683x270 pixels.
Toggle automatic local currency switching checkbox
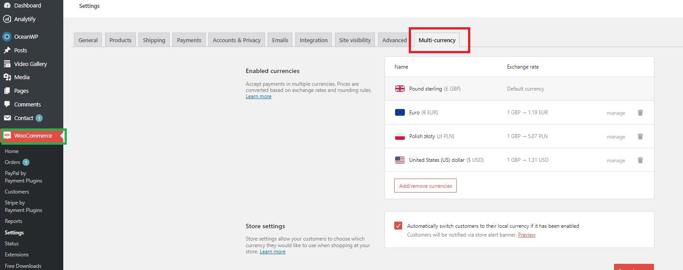click(398, 226)
